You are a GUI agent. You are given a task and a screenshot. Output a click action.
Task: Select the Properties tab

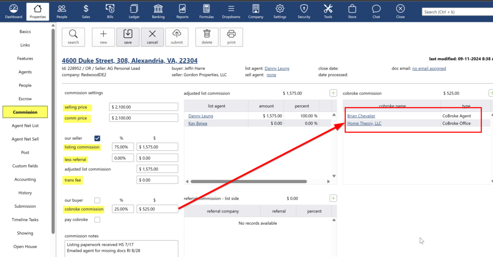tap(38, 12)
